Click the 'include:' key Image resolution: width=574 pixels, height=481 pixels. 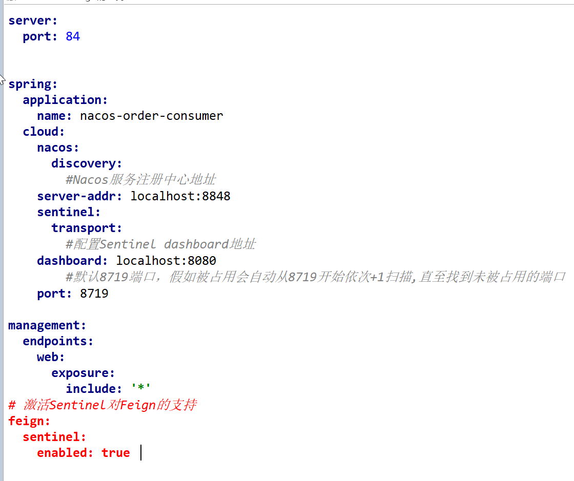pyautogui.click(x=94, y=389)
